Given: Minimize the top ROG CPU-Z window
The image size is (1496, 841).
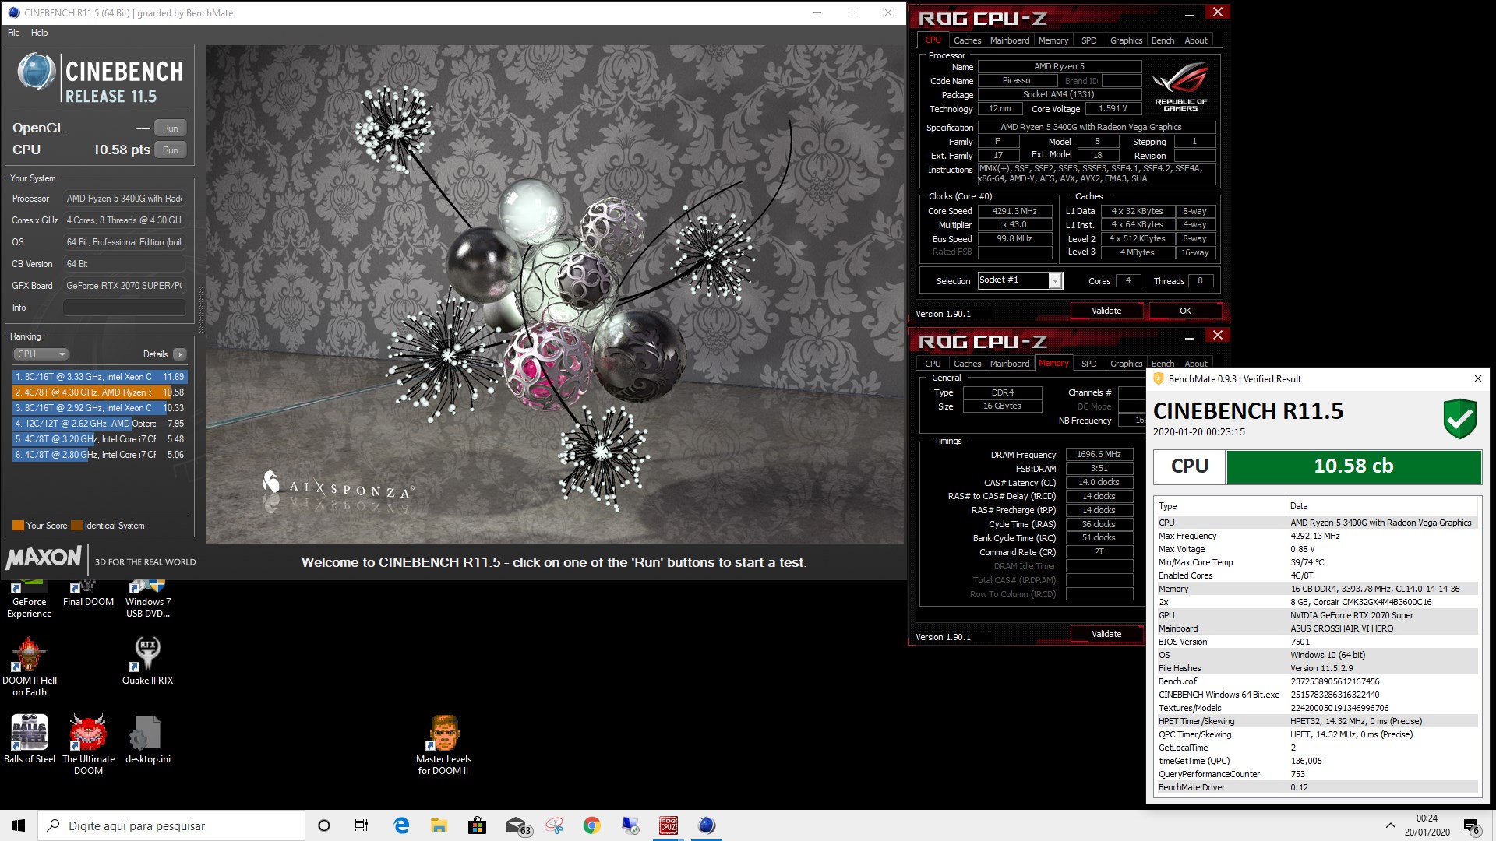Looking at the screenshot, I should pos(1190,14).
